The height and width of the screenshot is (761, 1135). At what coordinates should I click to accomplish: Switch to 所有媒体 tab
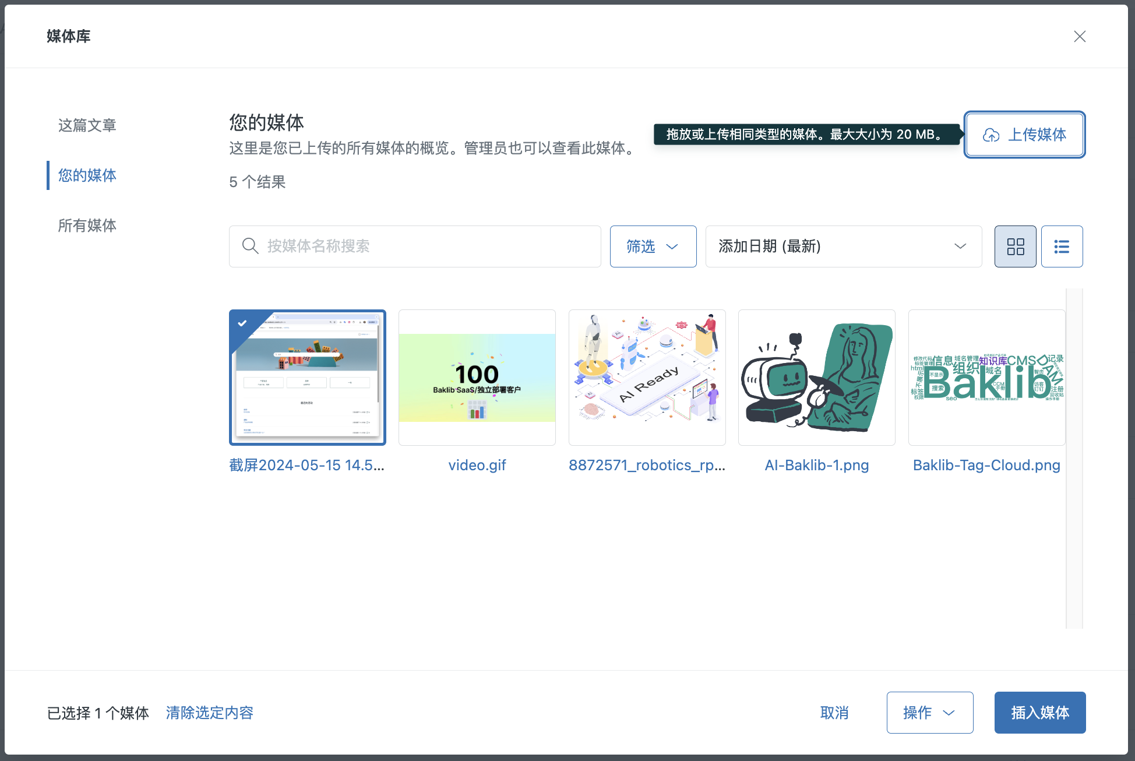tap(87, 226)
